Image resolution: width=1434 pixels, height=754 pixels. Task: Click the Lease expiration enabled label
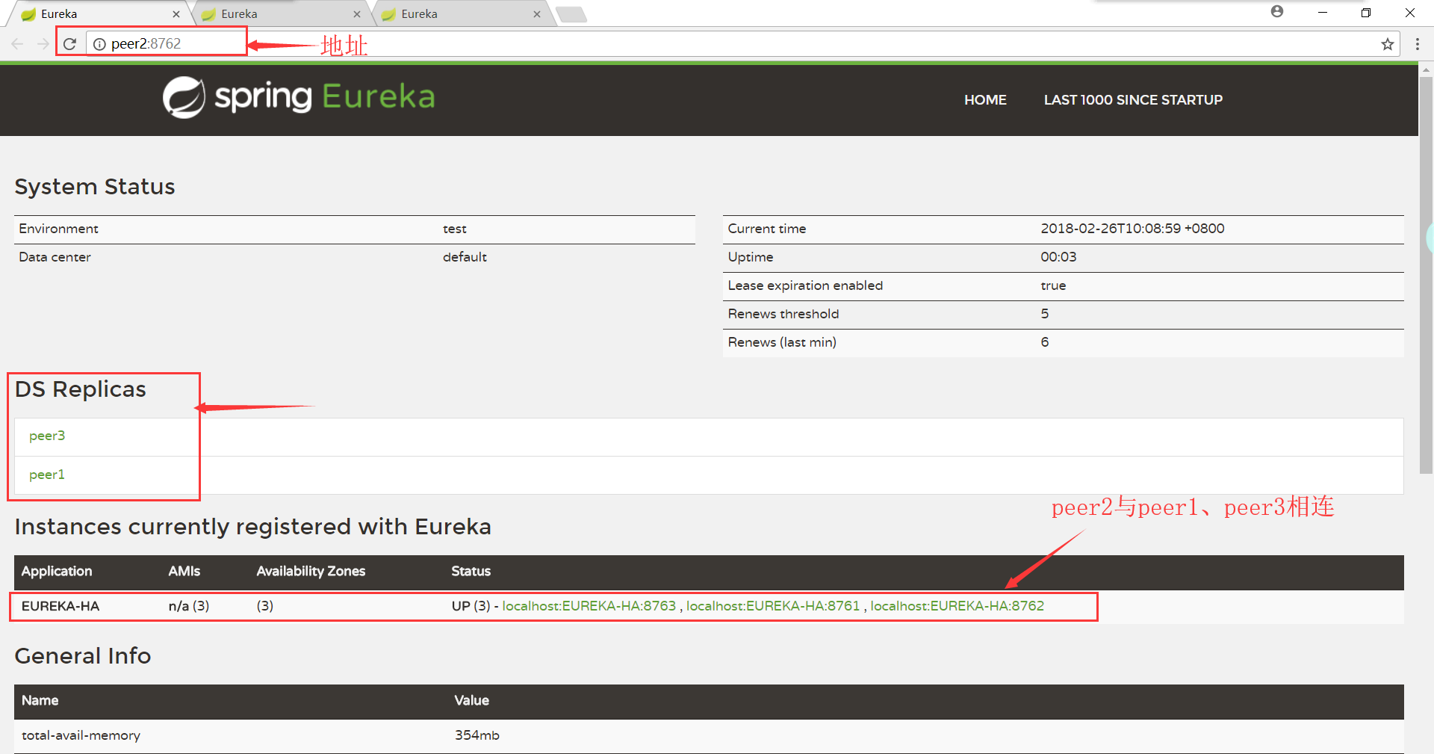(805, 285)
